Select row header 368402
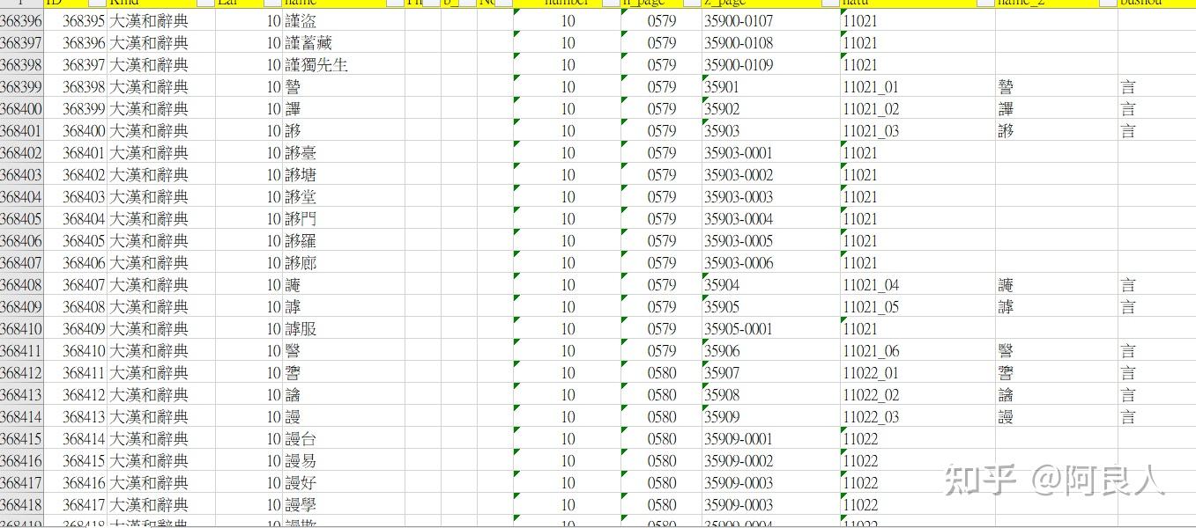Image resolution: width=1196 pixels, height=528 pixels. click(21, 153)
